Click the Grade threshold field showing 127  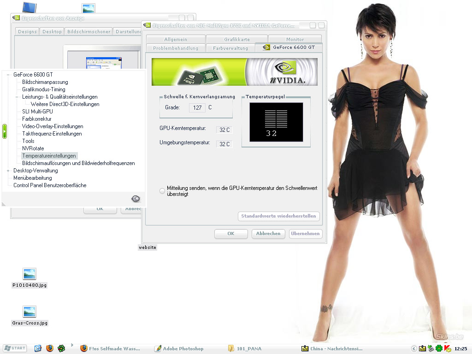click(x=197, y=107)
